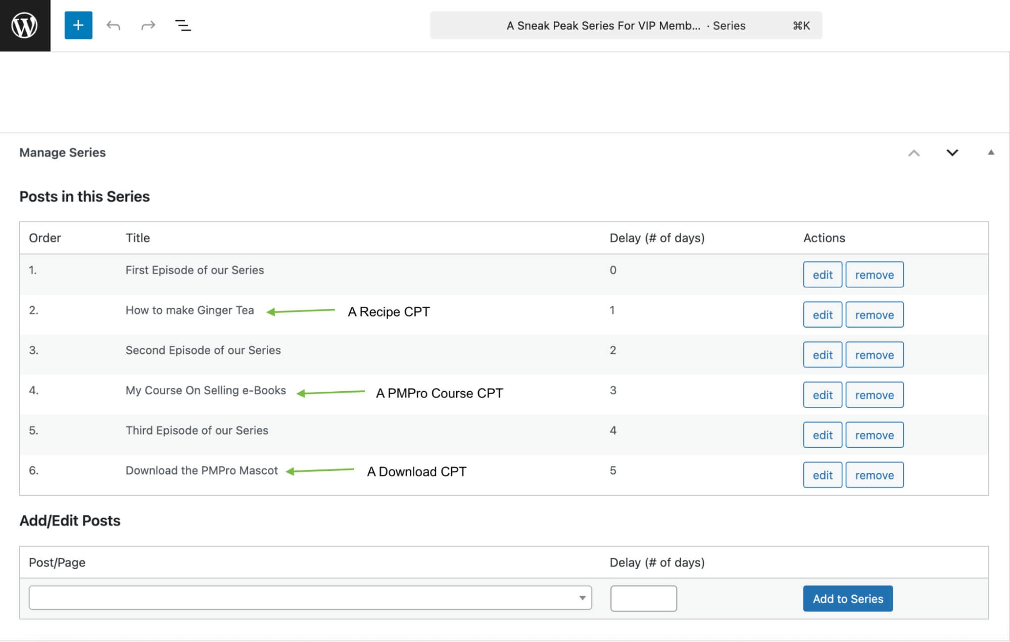The width and height of the screenshot is (1010, 642).
Task: Edit First Episode of our Series
Action: [822, 275]
